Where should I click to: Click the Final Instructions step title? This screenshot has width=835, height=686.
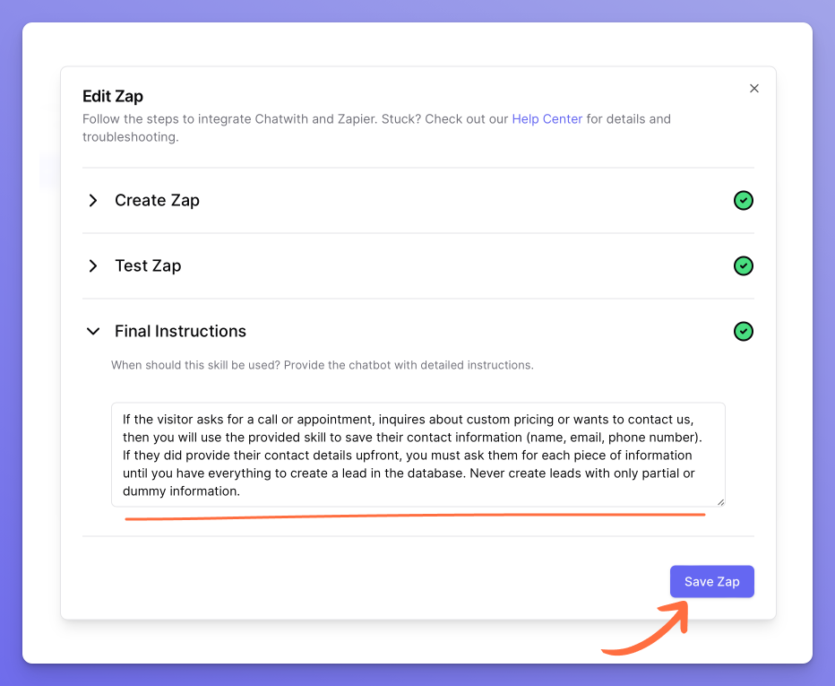coord(180,332)
